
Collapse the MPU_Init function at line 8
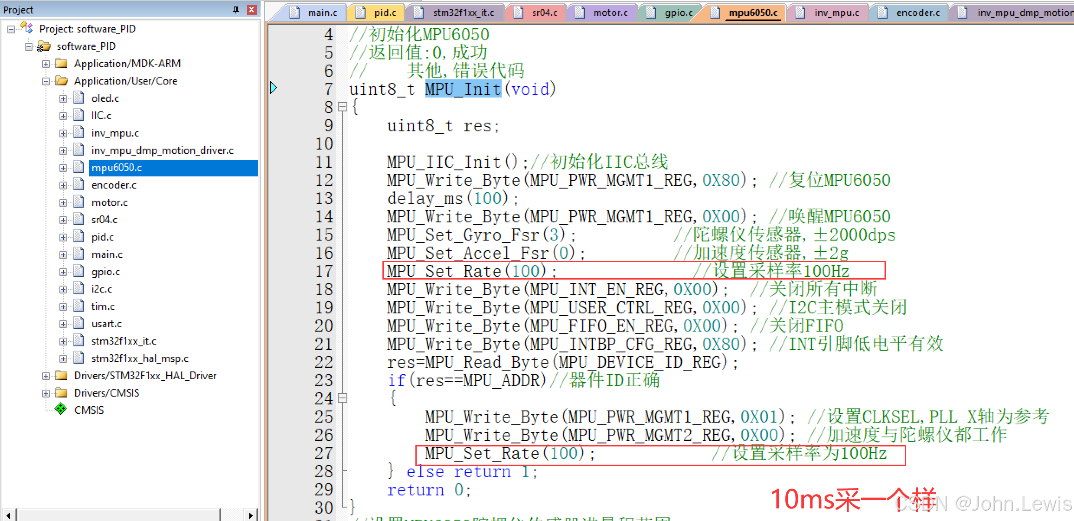(x=343, y=107)
